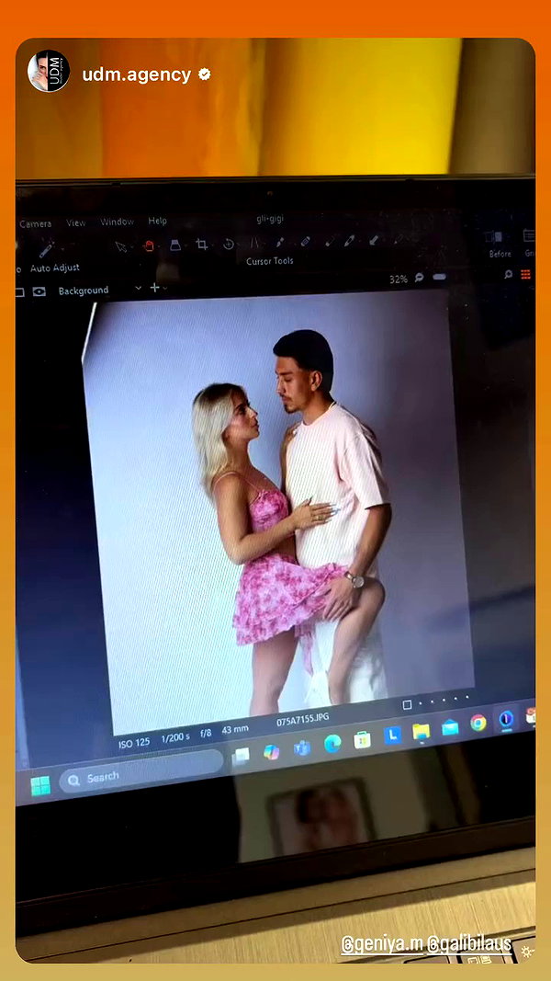Viewport: 551px width, 981px height.
Task: Open the View menu
Action: click(x=75, y=222)
